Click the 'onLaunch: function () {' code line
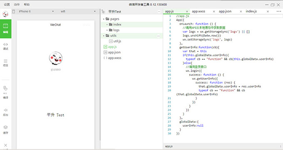Screen dimensions: 283x150 tap(198, 24)
